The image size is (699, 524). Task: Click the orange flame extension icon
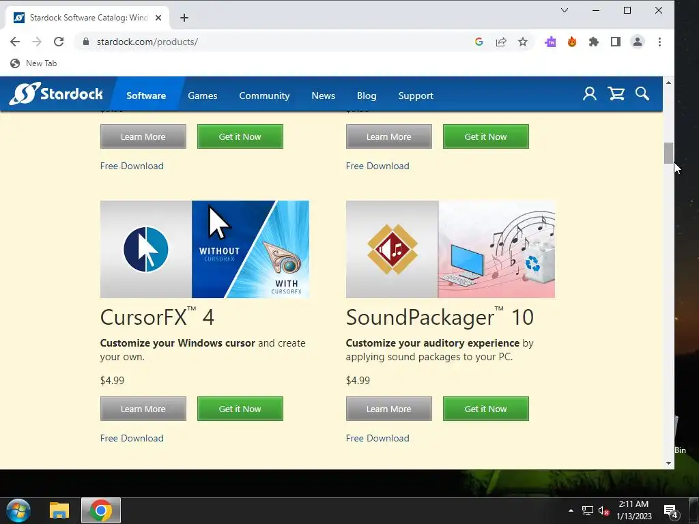572,42
